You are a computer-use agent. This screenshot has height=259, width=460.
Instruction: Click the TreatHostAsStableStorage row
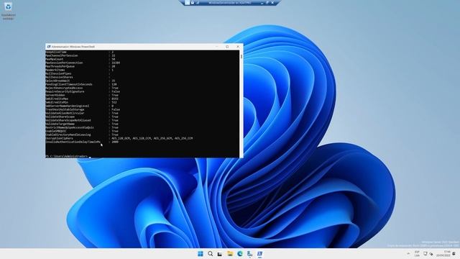tap(83, 109)
